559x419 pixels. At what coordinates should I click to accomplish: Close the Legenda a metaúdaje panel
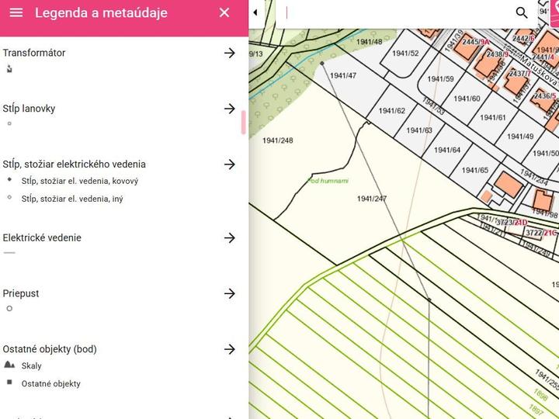pos(224,12)
